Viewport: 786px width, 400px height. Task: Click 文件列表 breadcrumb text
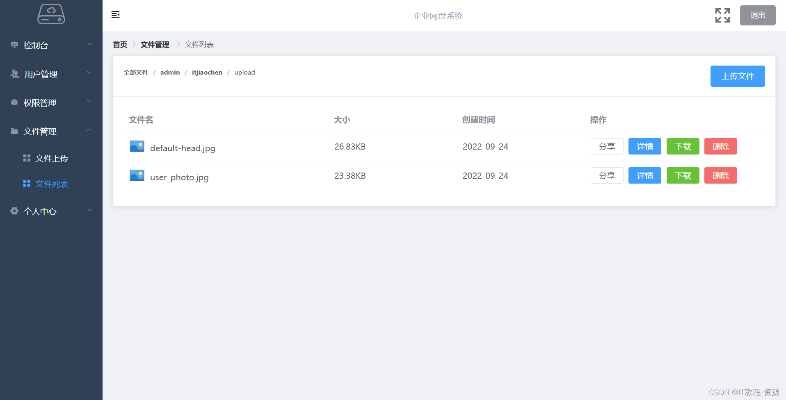point(199,44)
